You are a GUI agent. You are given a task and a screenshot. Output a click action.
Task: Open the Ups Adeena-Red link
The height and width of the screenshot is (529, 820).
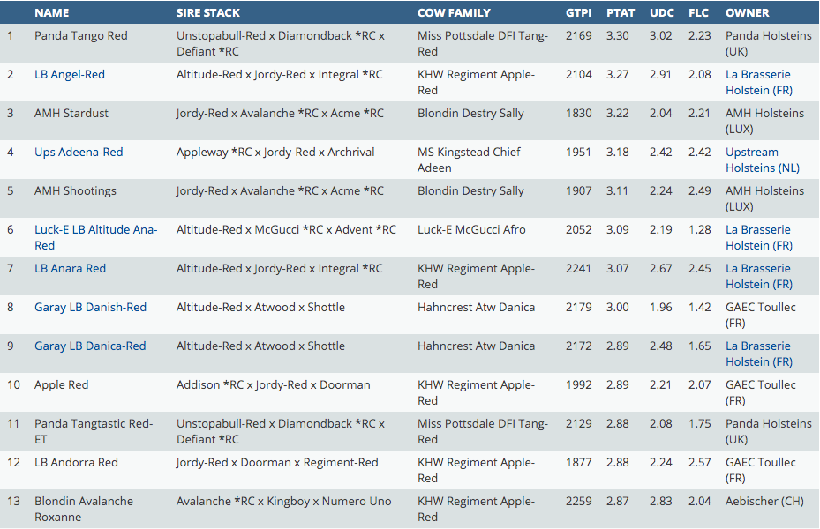click(79, 153)
